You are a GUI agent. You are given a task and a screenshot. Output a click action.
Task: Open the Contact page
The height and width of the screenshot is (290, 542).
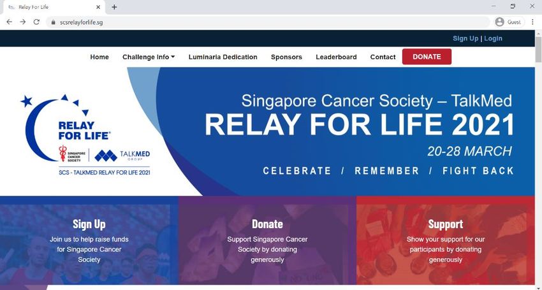click(383, 57)
